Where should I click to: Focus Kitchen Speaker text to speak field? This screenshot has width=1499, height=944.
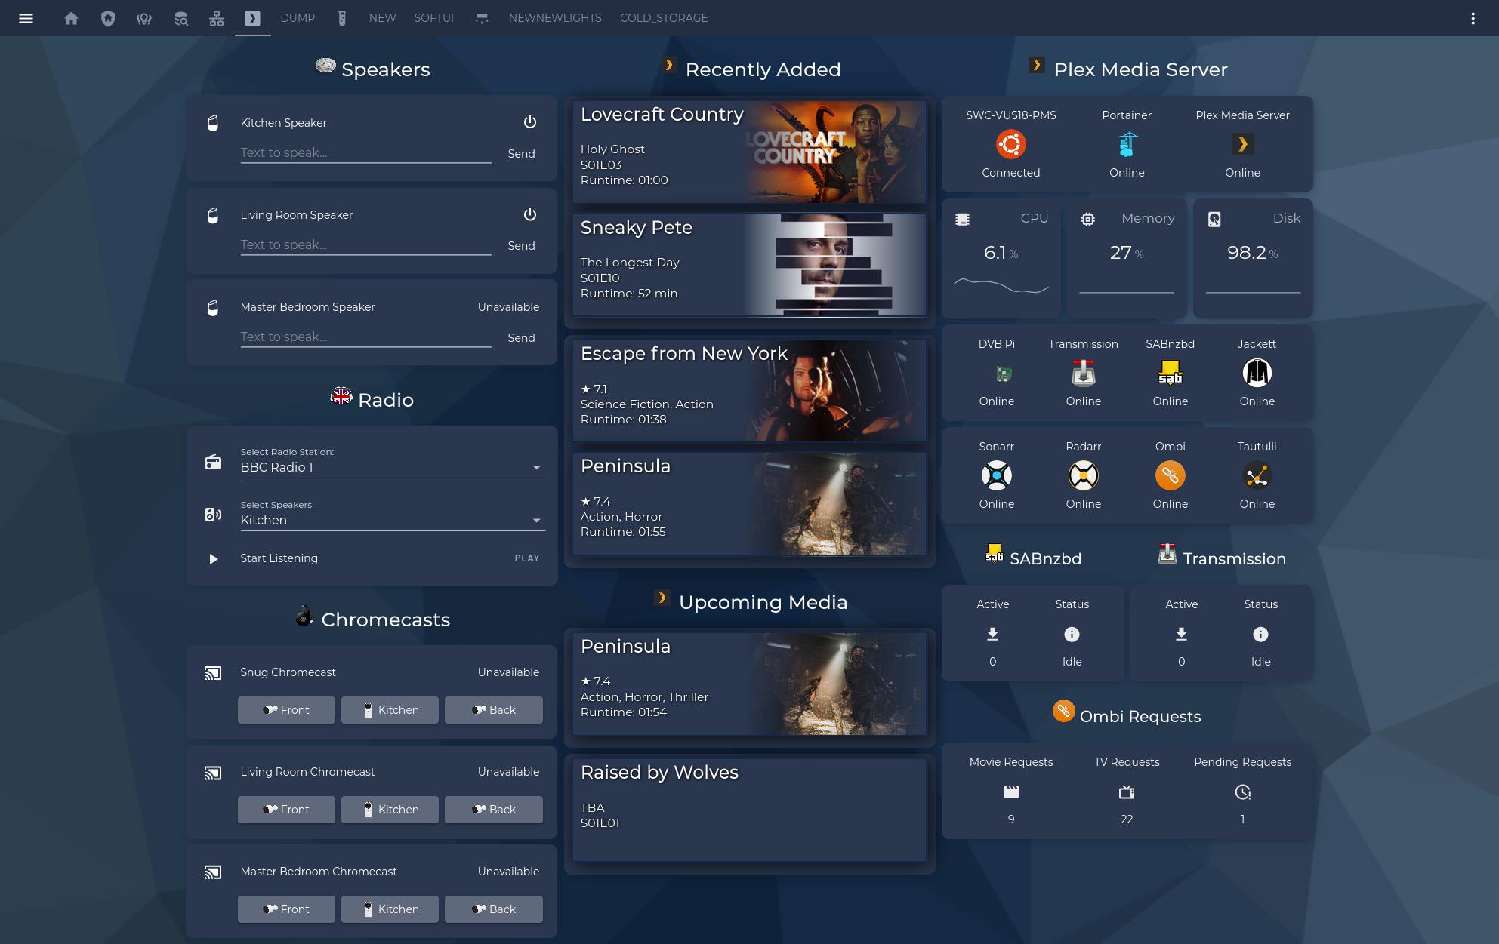coord(365,153)
